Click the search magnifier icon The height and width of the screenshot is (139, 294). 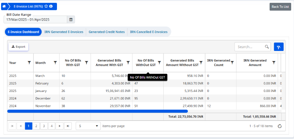point(267,47)
